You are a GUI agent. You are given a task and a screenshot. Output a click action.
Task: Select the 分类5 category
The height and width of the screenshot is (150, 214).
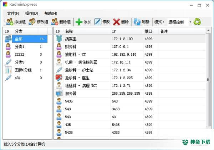coord(20,62)
